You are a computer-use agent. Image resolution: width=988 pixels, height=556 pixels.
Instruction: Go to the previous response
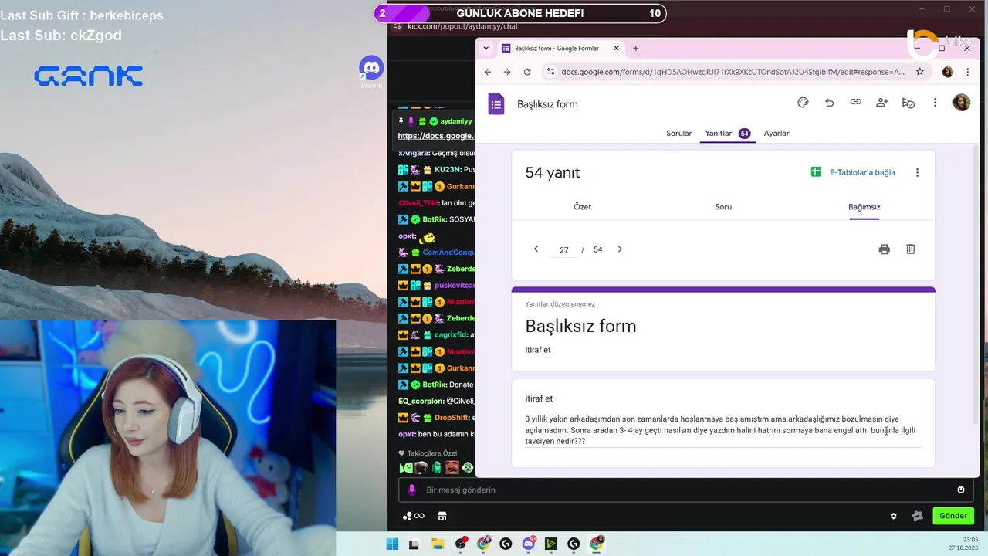point(536,249)
